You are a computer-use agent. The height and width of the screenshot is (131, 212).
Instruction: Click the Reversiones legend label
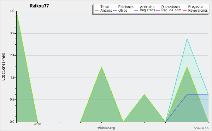pyautogui.click(x=198, y=10)
